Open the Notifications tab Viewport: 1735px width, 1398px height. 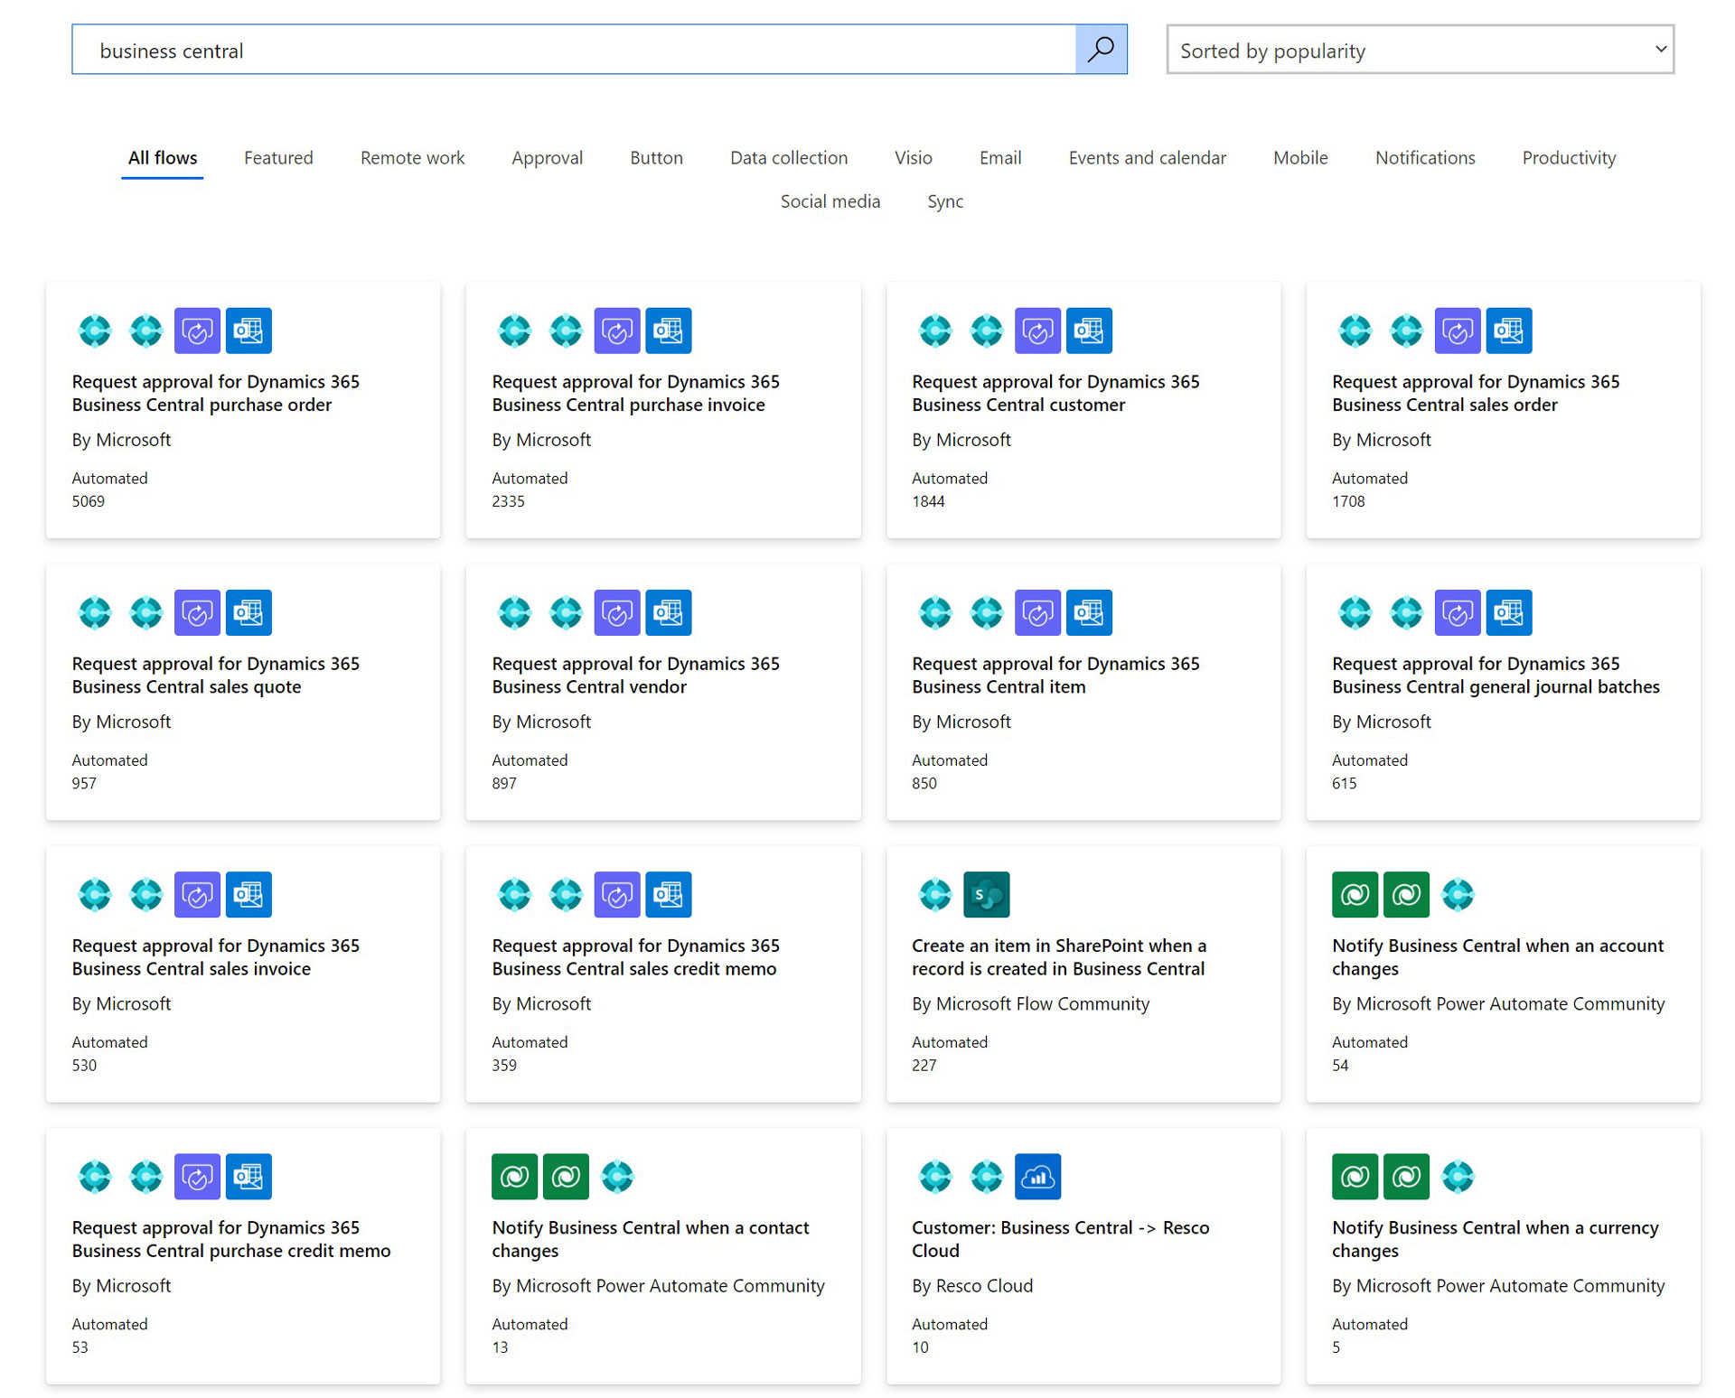click(1424, 158)
